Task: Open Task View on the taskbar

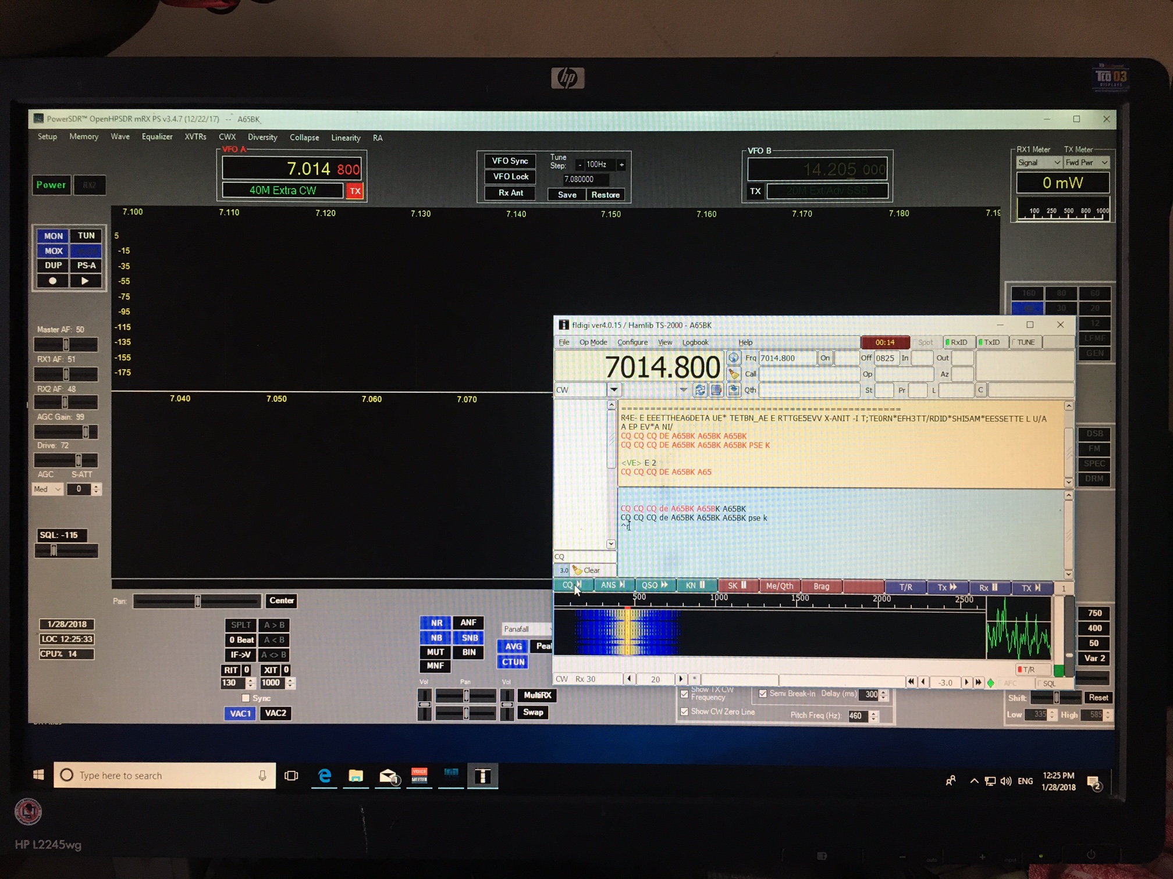Action: tap(291, 776)
